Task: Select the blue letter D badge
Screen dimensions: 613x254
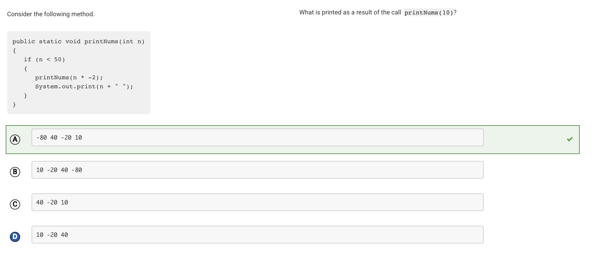Action: [15, 237]
